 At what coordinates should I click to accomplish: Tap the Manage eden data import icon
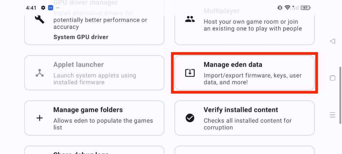(x=190, y=73)
